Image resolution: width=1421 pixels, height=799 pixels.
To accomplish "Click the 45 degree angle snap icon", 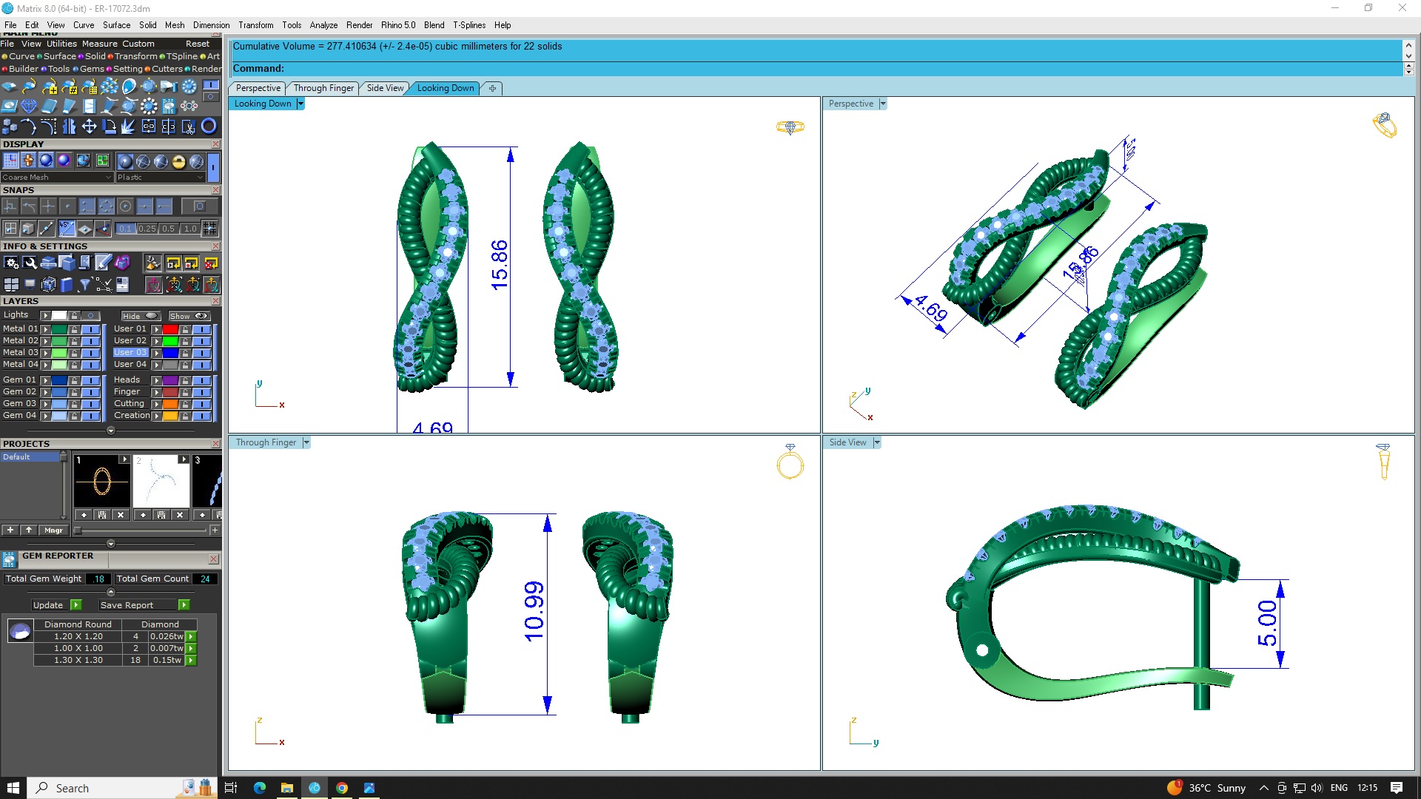I will (67, 229).
